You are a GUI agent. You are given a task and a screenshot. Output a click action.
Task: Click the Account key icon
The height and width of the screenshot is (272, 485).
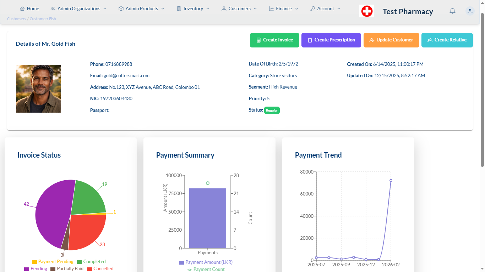click(313, 8)
